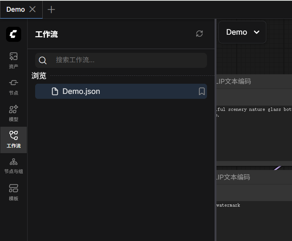Open the 模型 (Models) sidebar panel

pos(14,113)
